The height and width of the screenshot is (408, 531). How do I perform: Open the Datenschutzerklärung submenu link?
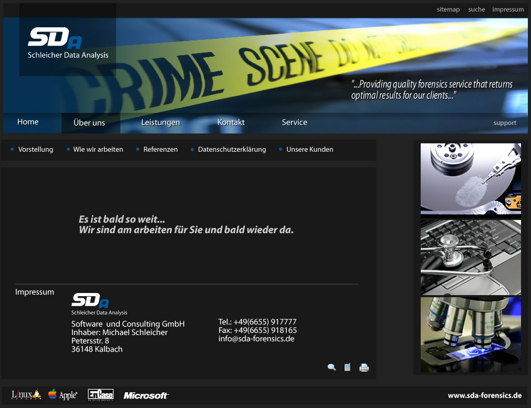coord(232,150)
